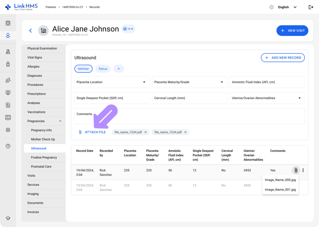Select Mother Check Up in side menu
319x227 pixels.
tap(43, 139)
